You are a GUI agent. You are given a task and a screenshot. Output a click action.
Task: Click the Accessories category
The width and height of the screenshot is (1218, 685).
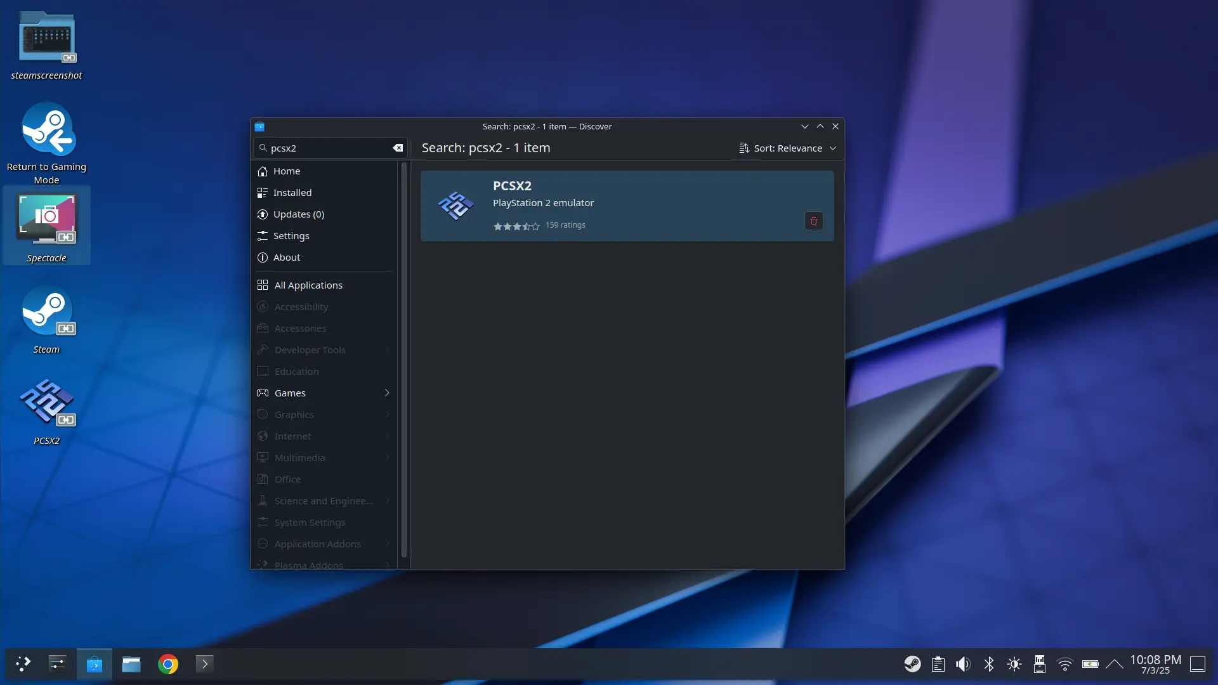(325, 329)
